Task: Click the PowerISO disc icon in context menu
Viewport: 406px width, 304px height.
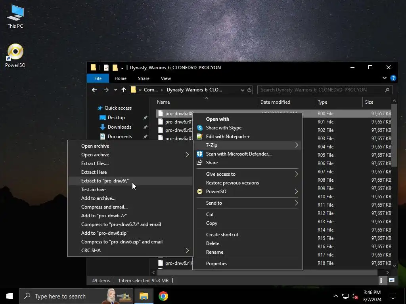Action: click(x=200, y=192)
